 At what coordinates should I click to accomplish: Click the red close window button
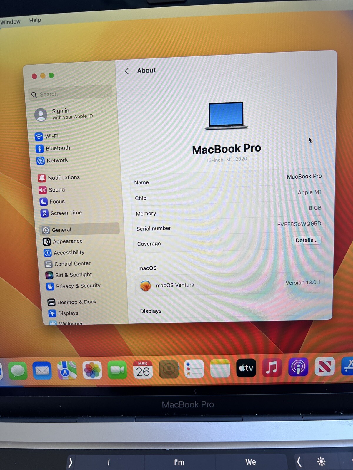[34, 76]
